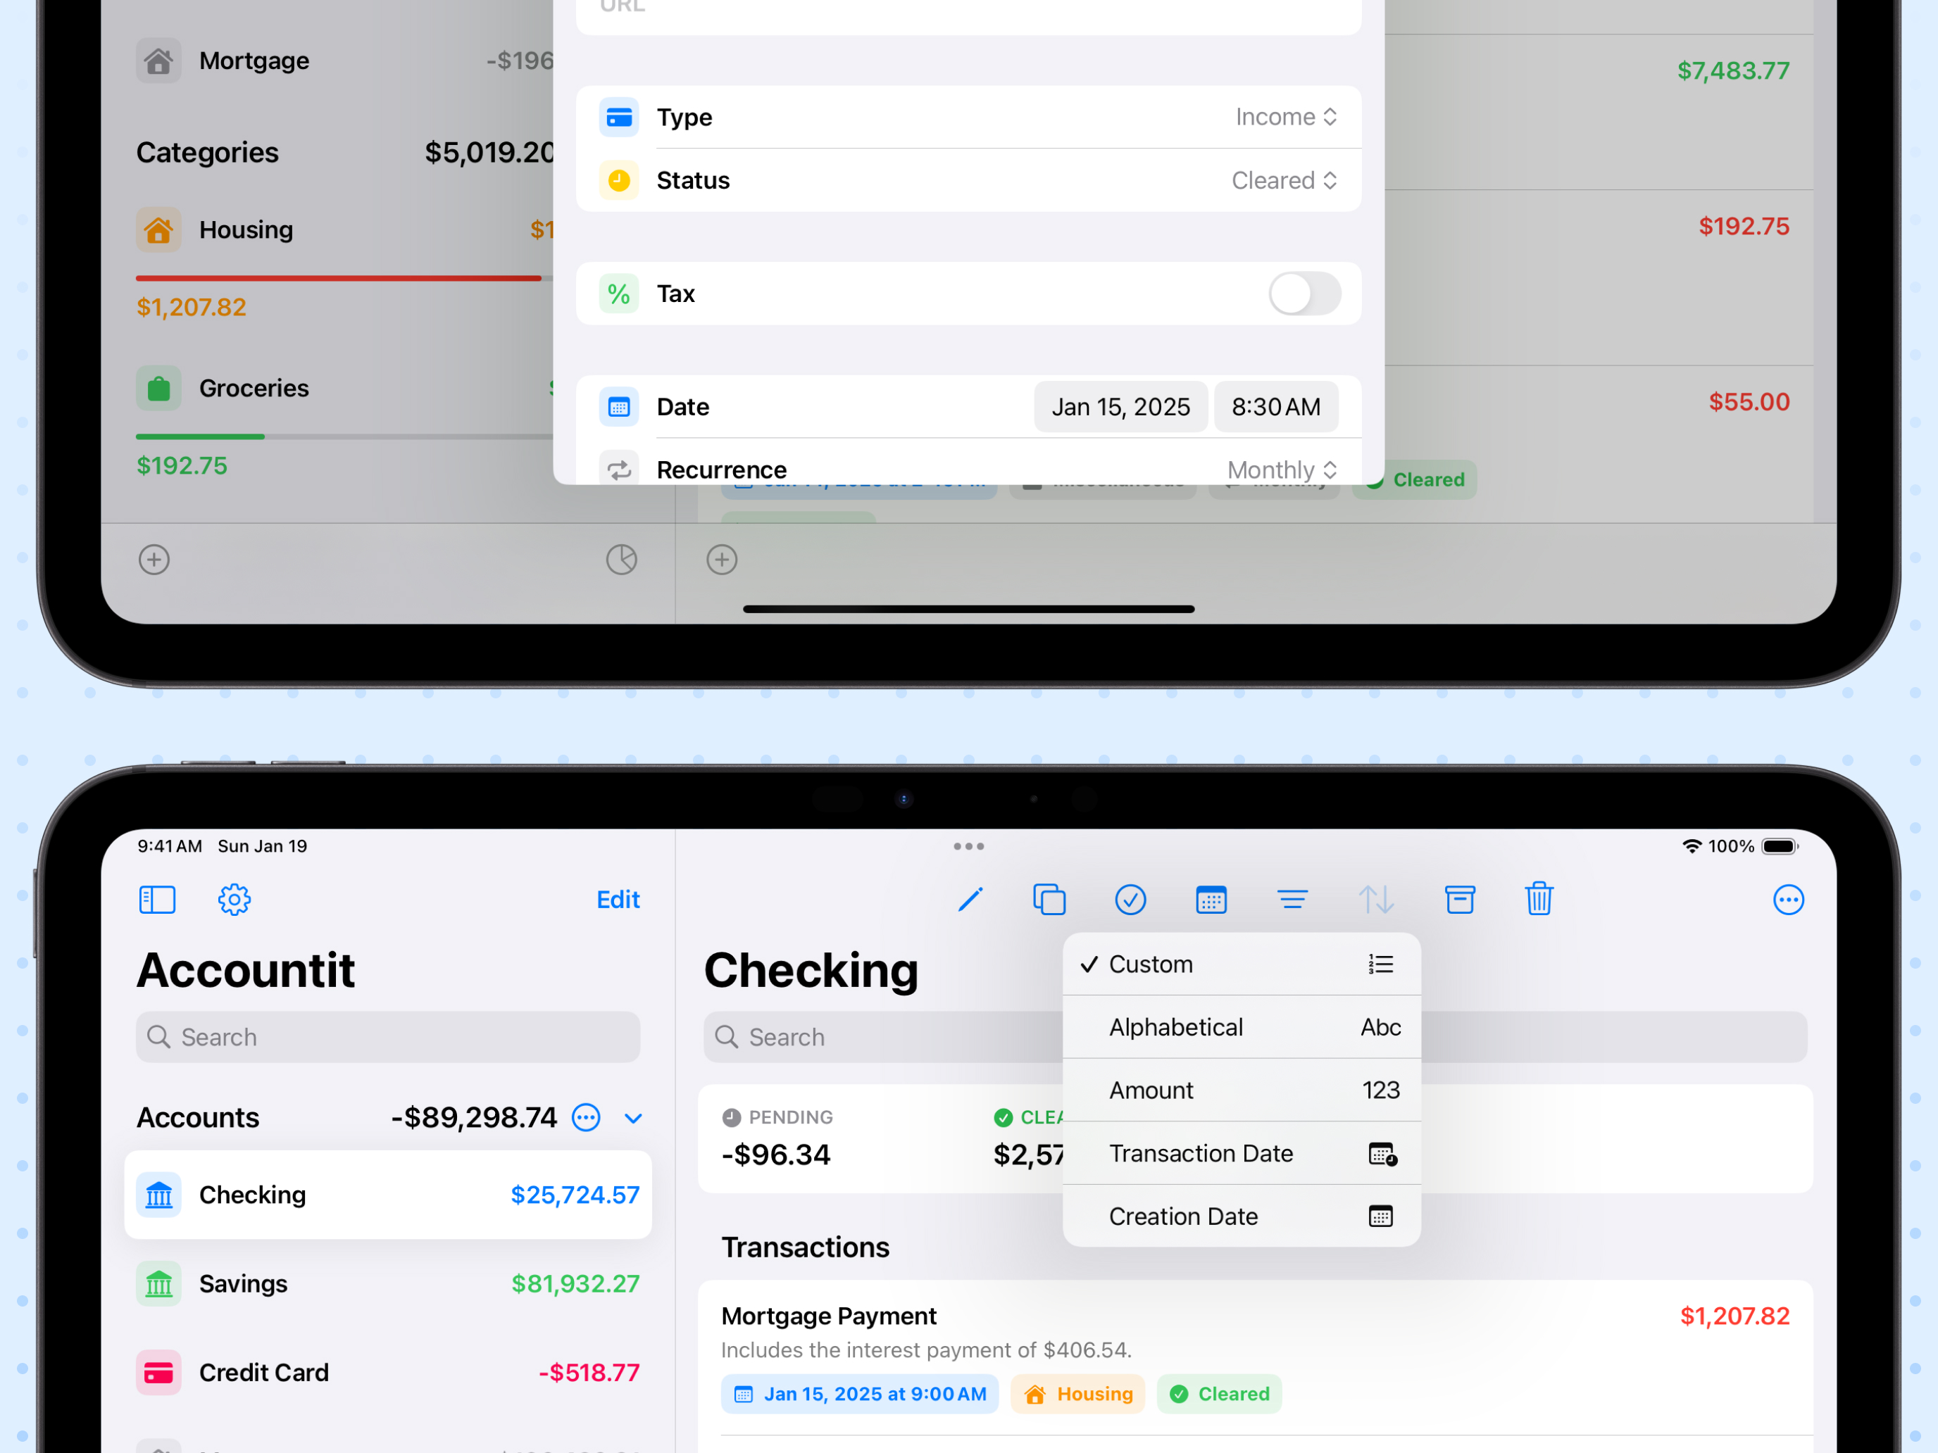Image resolution: width=1938 pixels, height=1453 pixels.
Task: Click the Savings account bank icon
Action: coord(158,1284)
